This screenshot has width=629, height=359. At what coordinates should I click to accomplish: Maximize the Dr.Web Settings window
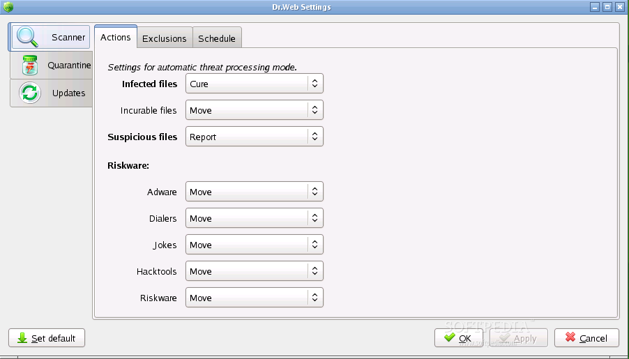pos(607,7)
